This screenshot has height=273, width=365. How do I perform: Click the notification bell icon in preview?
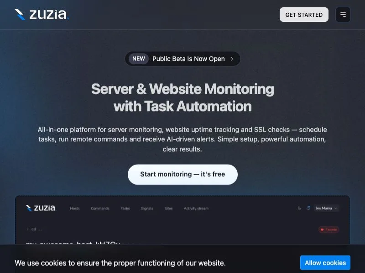click(x=308, y=208)
